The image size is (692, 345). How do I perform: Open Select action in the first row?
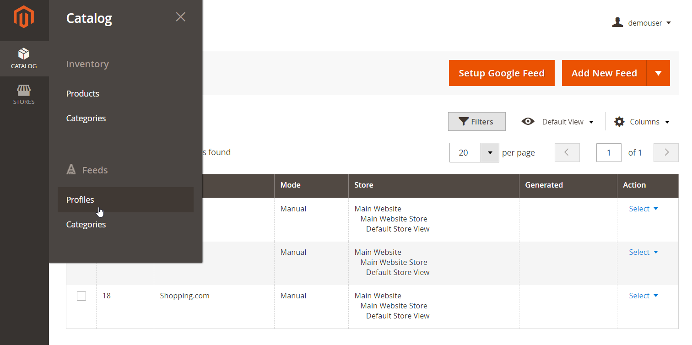point(643,209)
